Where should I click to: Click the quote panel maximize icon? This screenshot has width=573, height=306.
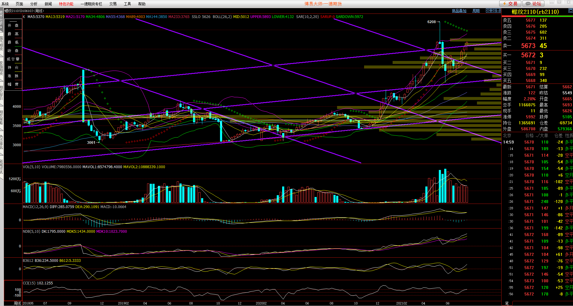tap(570, 11)
